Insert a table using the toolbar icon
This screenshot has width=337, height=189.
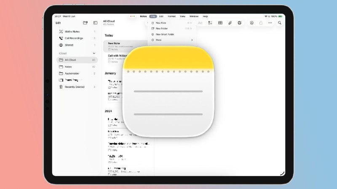coord(220,23)
